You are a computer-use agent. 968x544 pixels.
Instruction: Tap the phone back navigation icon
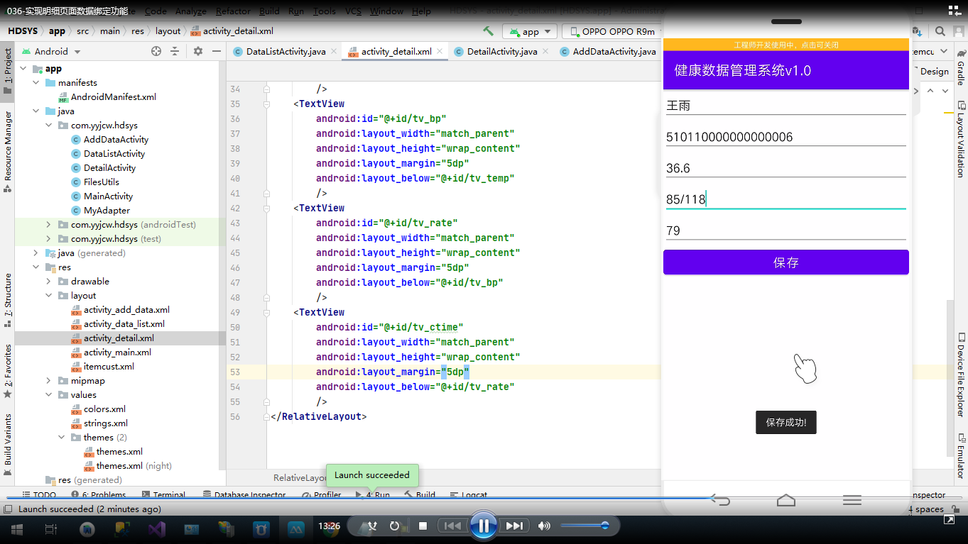tap(720, 500)
